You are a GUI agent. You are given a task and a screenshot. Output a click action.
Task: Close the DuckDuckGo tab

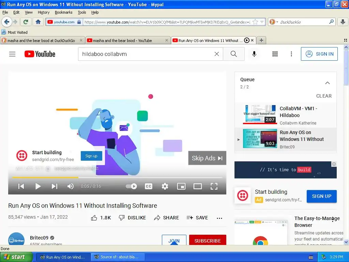click(81, 40)
